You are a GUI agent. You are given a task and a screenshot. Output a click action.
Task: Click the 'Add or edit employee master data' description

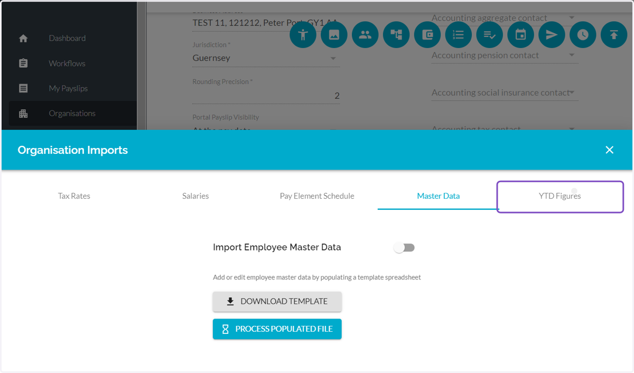point(317,277)
